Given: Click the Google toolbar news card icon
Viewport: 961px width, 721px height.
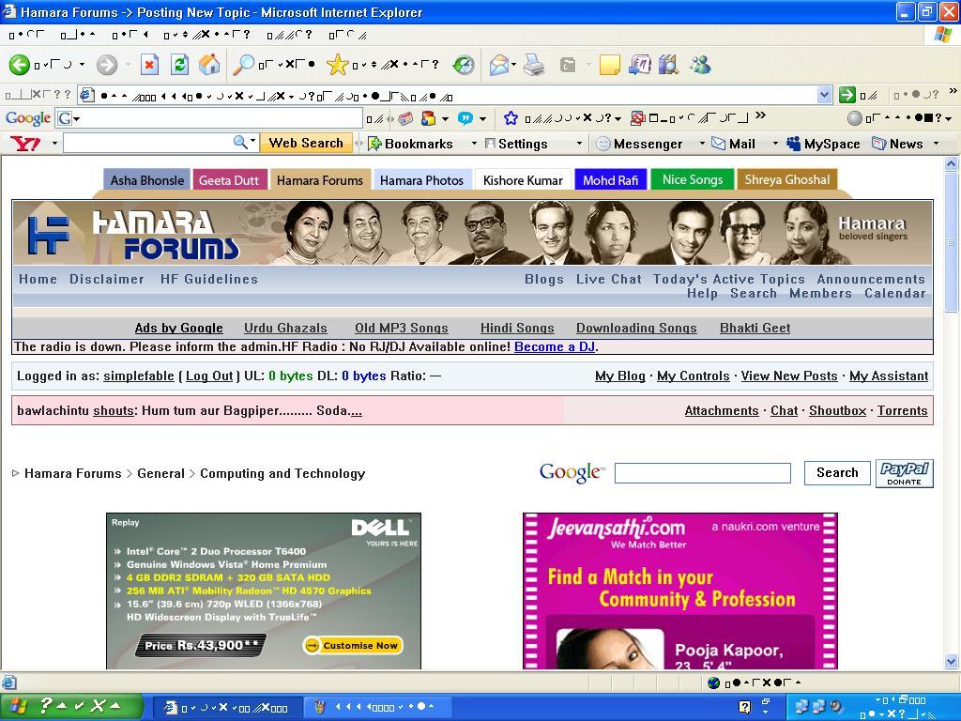Looking at the screenshot, I should point(405,118).
